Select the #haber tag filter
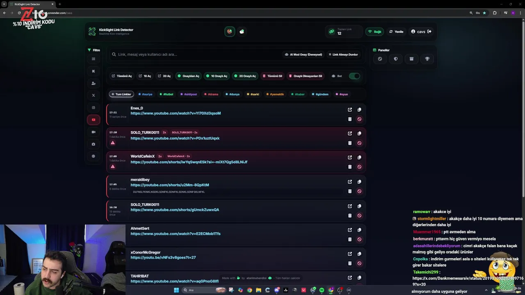Screen dimensions: 525x295 (298, 94)
